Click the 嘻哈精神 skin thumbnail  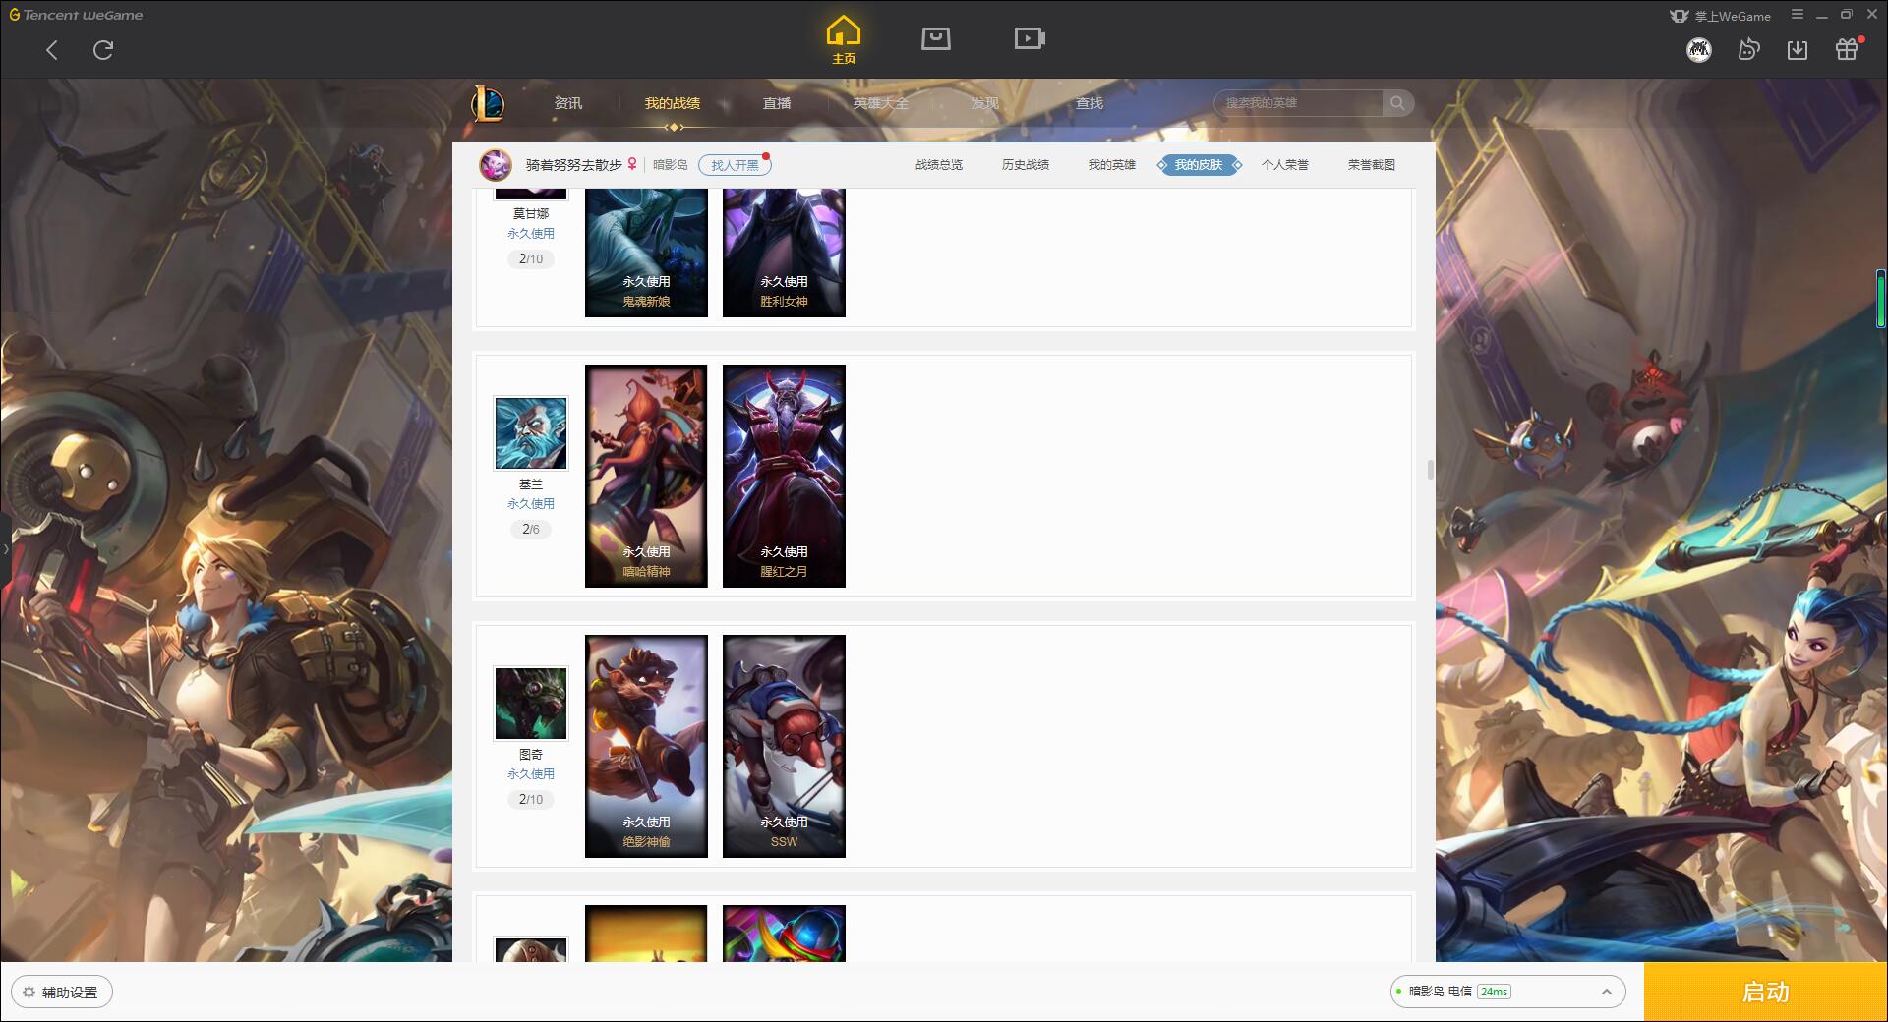pos(646,476)
